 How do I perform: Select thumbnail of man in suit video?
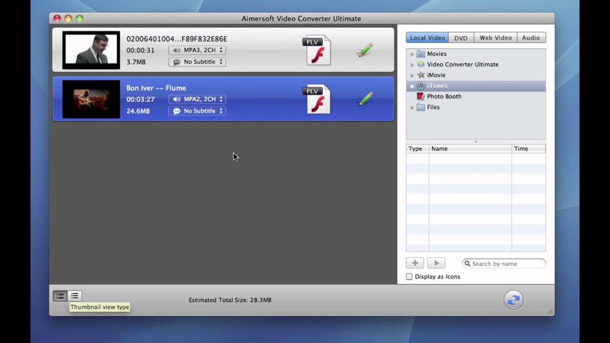[x=91, y=50]
